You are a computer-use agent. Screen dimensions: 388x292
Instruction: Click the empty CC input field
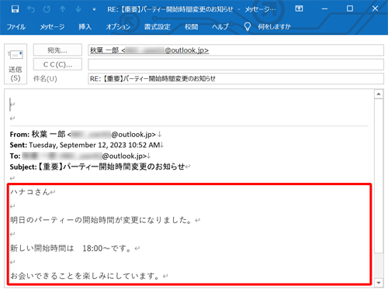tap(236, 64)
